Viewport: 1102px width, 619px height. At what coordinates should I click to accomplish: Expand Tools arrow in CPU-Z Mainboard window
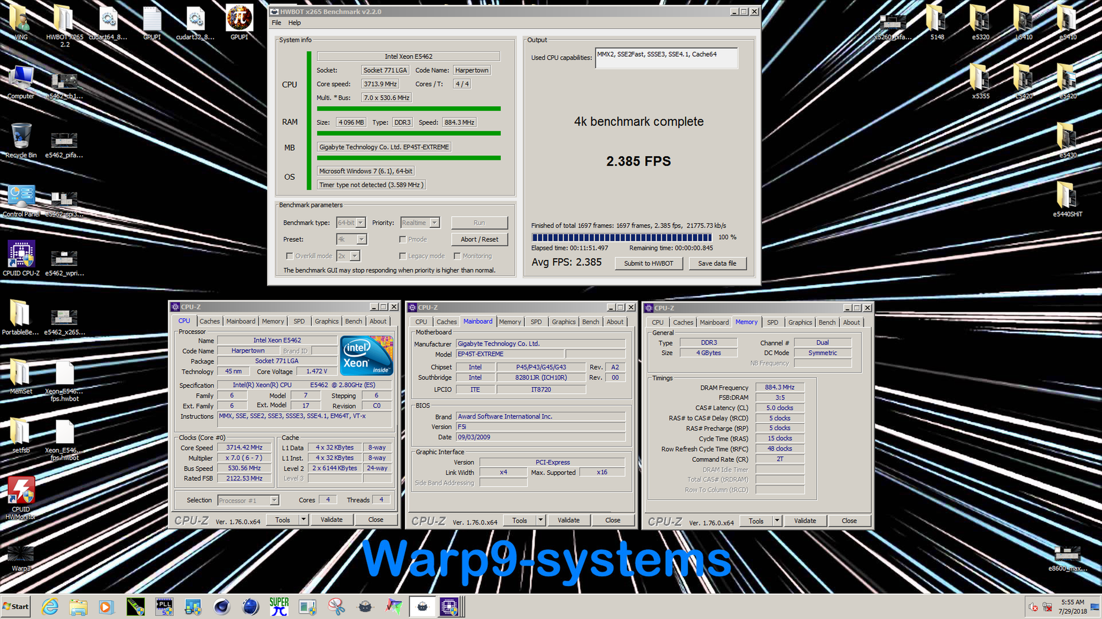click(541, 520)
